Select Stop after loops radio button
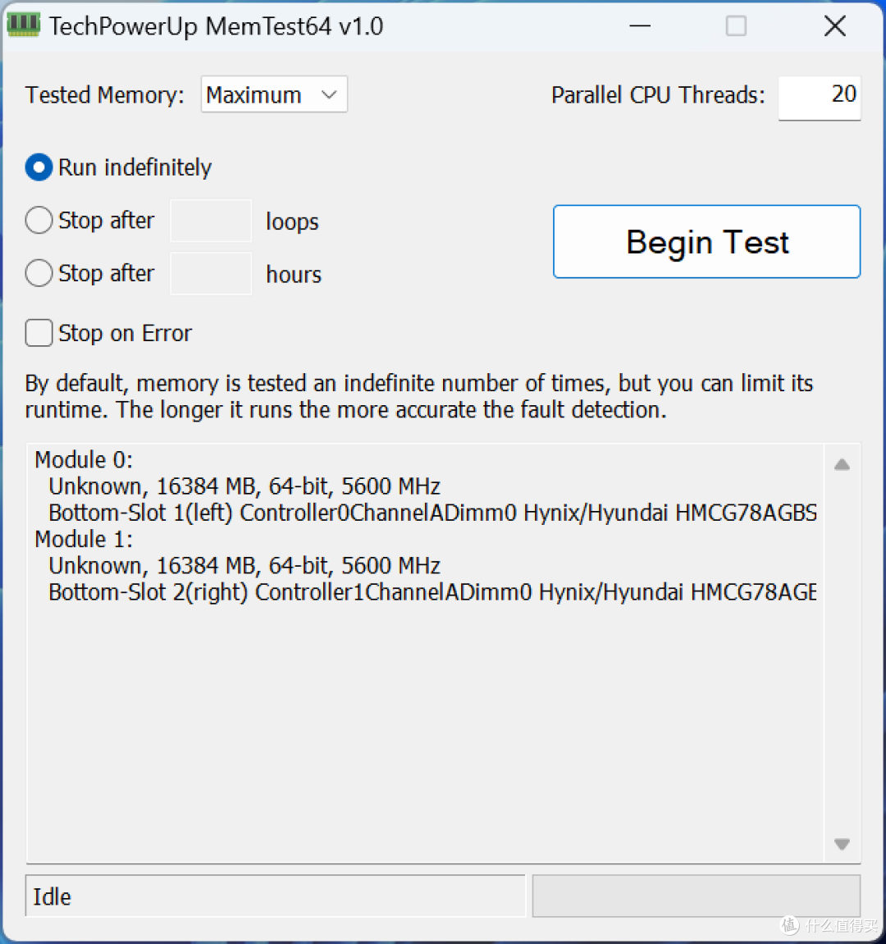The width and height of the screenshot is (886, 944). [39, 221]
